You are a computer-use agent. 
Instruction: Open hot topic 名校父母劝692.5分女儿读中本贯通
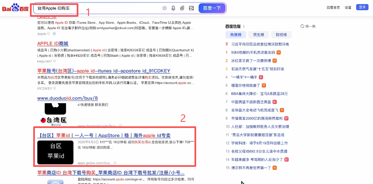pyautogui.click(x=259, y=151)
